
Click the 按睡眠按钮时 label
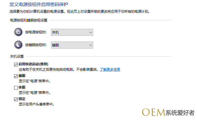36,45
